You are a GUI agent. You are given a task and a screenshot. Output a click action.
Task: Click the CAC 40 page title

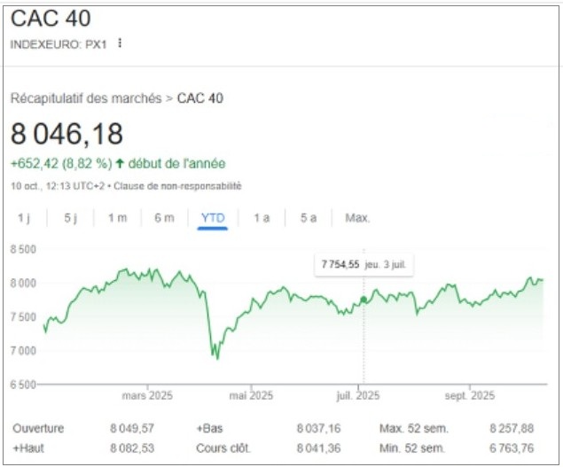click(x=50, y=19)
